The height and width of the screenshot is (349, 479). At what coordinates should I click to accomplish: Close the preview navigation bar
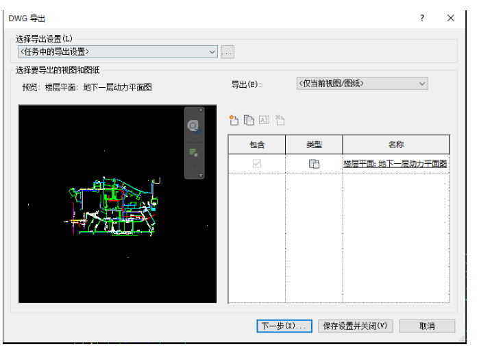click(x=201, y=110)
